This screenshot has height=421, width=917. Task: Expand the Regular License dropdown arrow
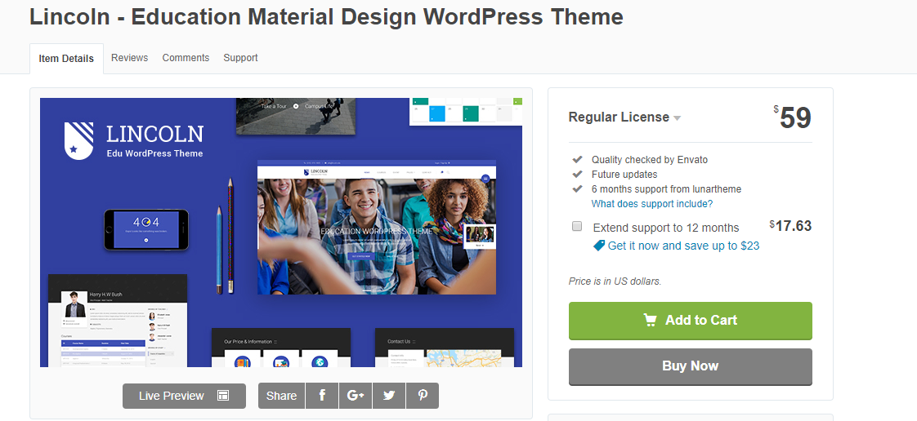pos(678,118)
